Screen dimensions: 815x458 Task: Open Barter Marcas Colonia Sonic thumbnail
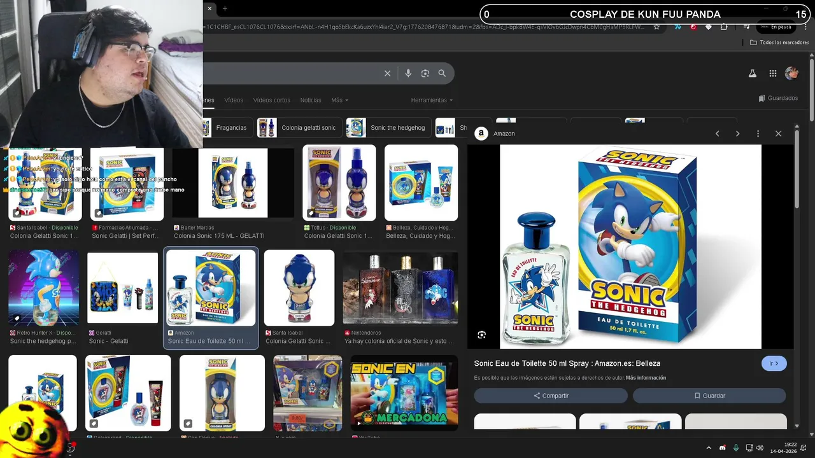coord(233,183)
